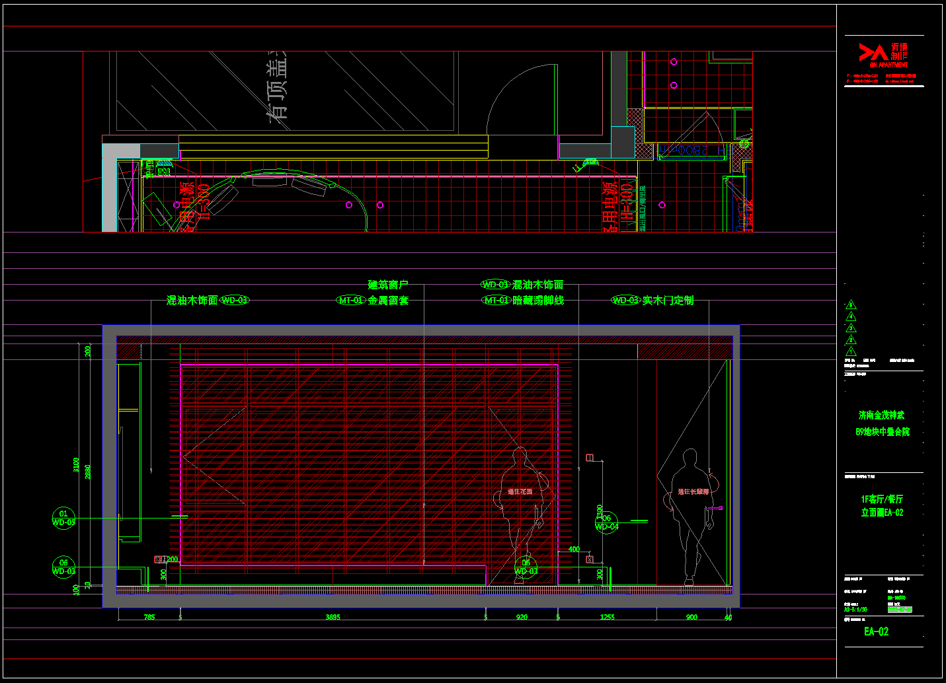Select revision triangle number 3
The image size is (946, 683).
[851, 328]
